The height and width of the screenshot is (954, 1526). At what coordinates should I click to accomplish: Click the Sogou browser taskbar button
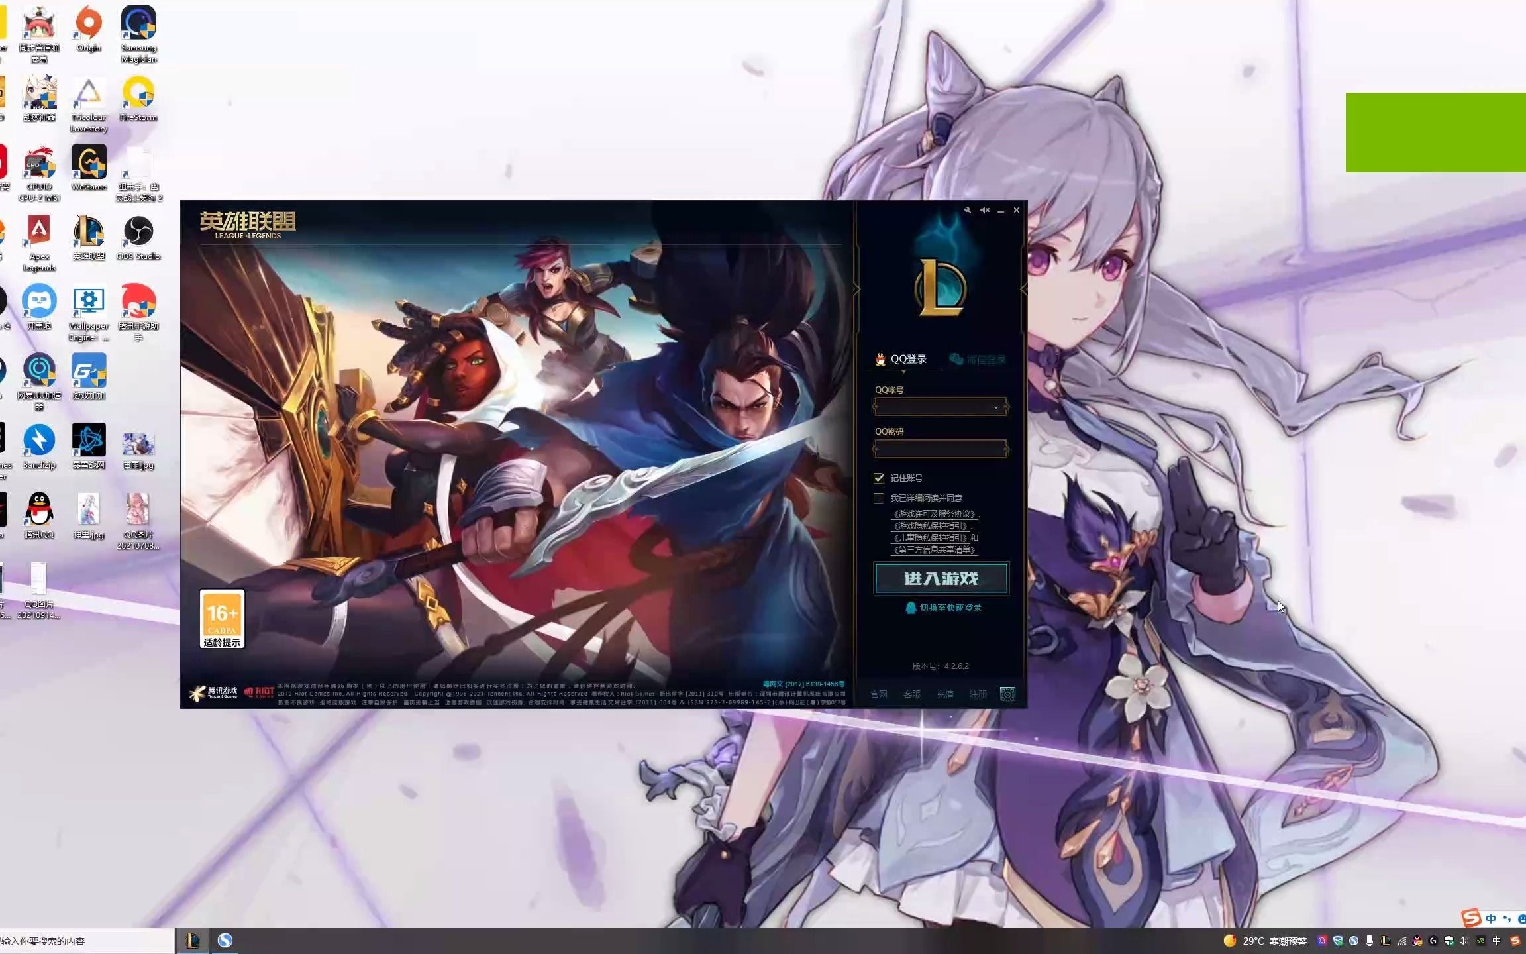coord(225,941)
